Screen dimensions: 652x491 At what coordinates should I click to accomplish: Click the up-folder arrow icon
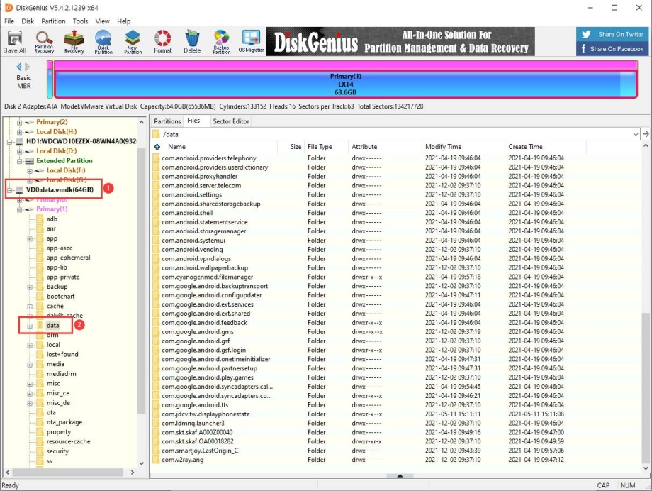(x=157, y=147)
